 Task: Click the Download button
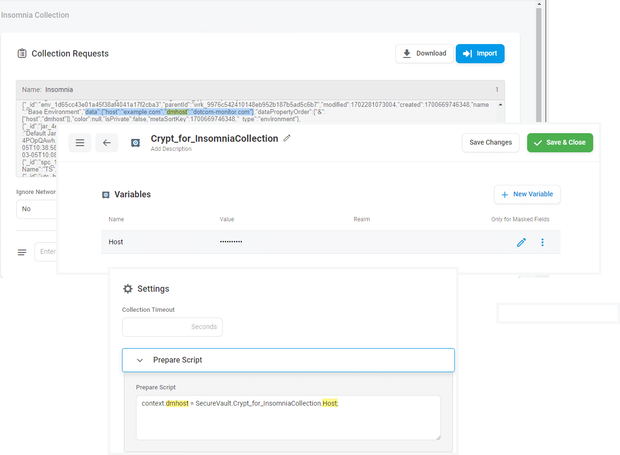pyautogui.click(x=424, y=54)
